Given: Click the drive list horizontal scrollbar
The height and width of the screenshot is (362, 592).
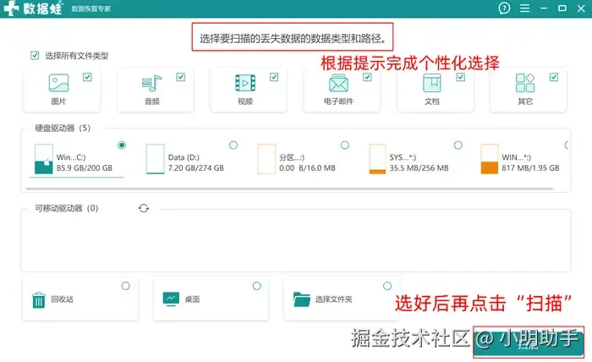Looking at the screenshot, I should [x=289, y=188].
